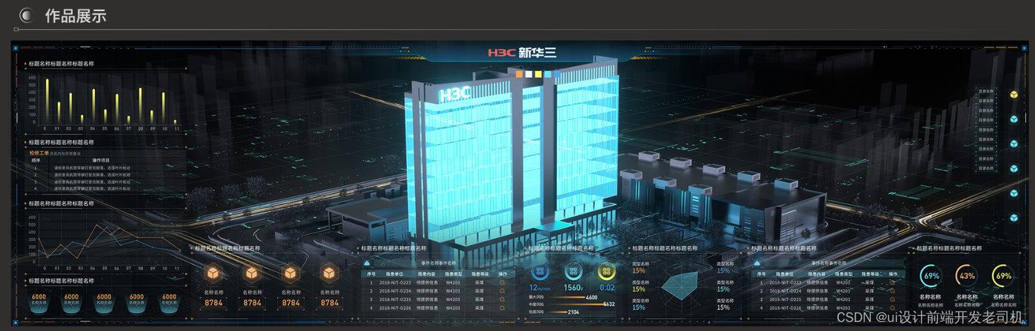Screen dimensions: 1035x331
Task: Click warning triangle icon above left events table
Action: coord(367,263)
